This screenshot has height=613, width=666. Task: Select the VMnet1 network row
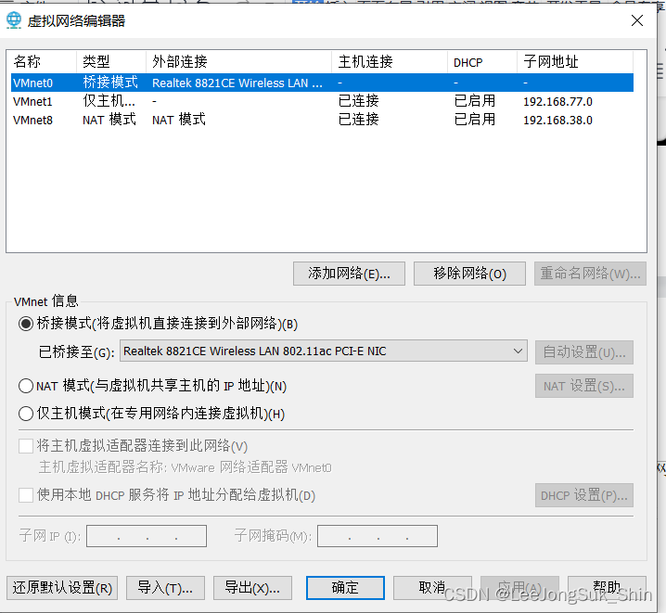click(x=322, y=101)
